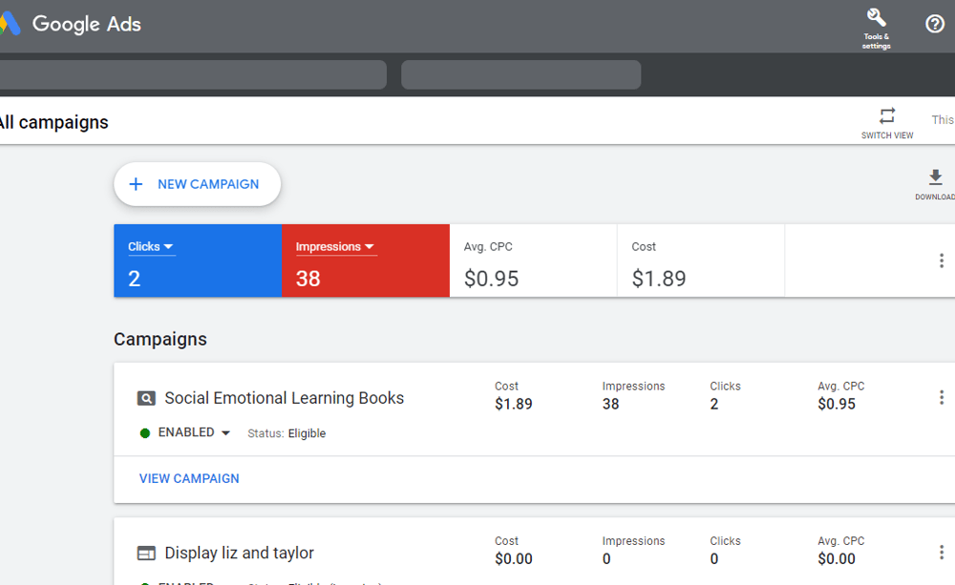The width and height of the screenshot is (955, 585).
Task: Click the display campaign type icon
Action: point(146,553)
